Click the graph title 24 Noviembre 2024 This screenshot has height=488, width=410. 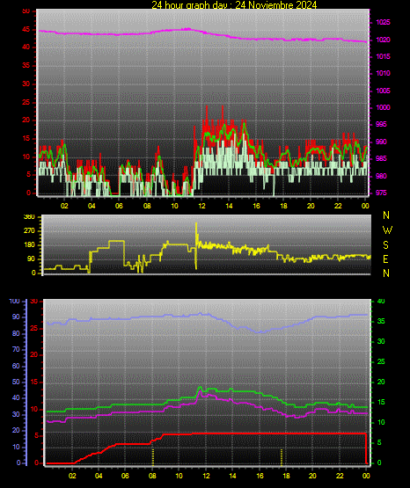276,4
